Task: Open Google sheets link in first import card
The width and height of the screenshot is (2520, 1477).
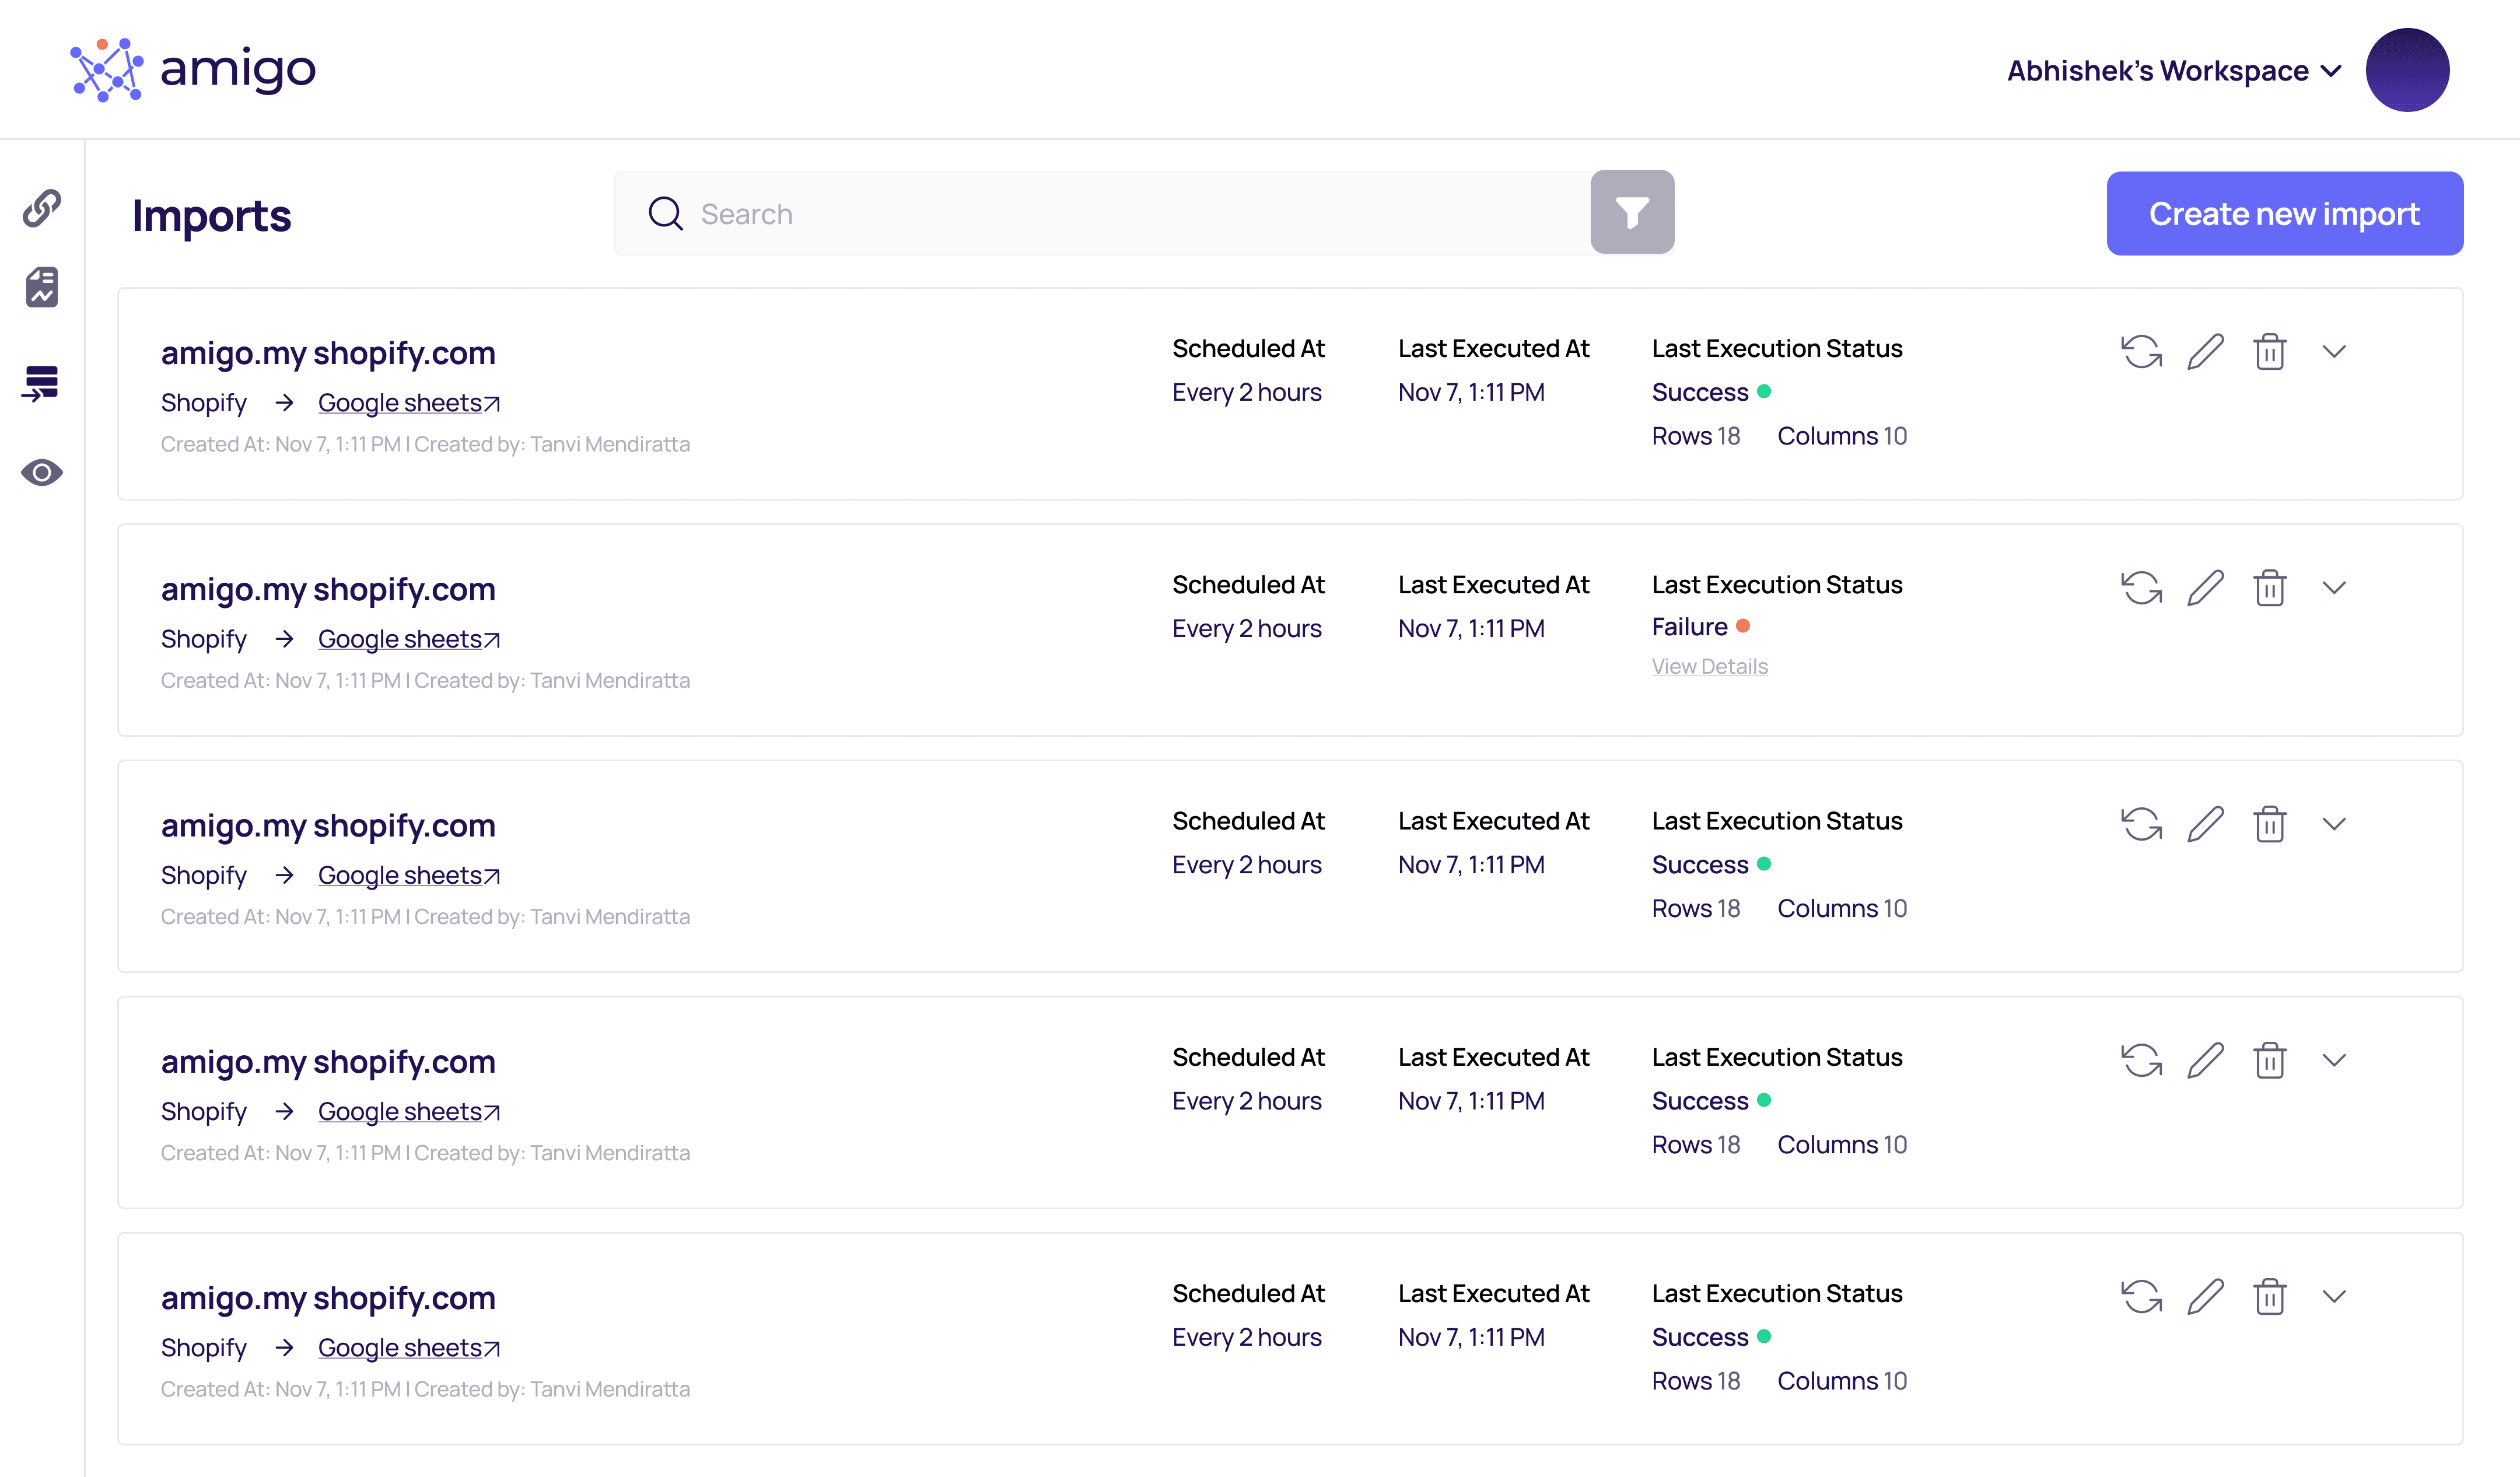Action: [409, 403]
